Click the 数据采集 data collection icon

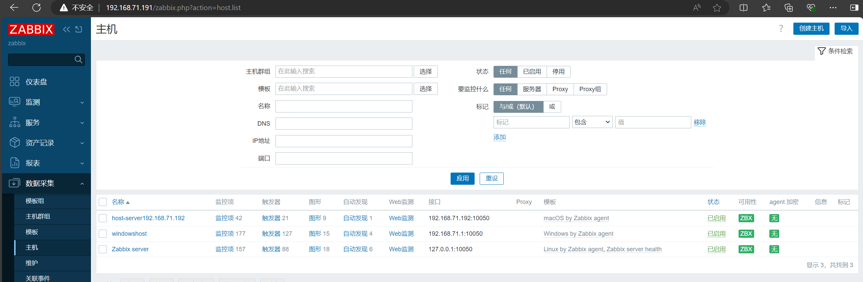pos(15,183)
